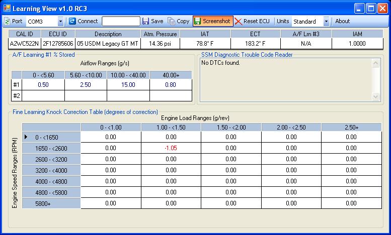Viewport: 391px width, 235px height.
Task: Click the 4800 - <5800 RPM row header
Action: coord(51,192)
